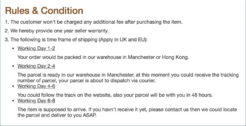The height and width of the screenshot is (126, 246).
Task: Click the "Rules & Condition" heading
Action: pyautogui.click(x=44, y=11)
